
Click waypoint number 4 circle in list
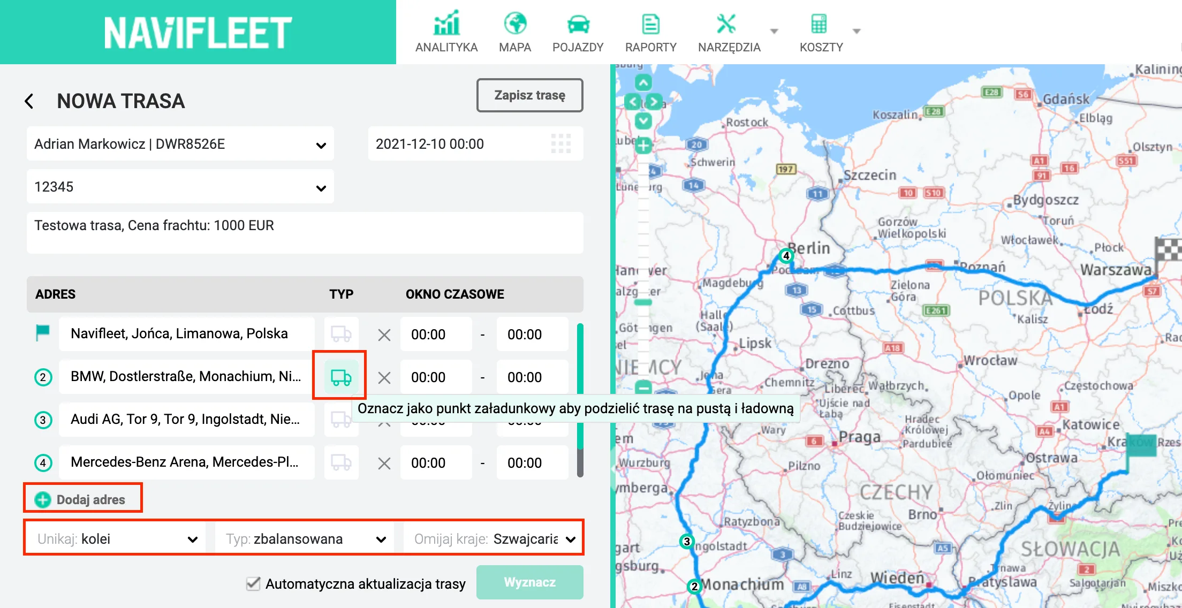[43, 463]
